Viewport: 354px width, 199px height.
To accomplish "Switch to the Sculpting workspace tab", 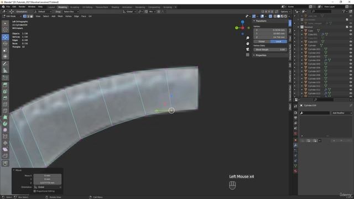I will click(75, 7).
